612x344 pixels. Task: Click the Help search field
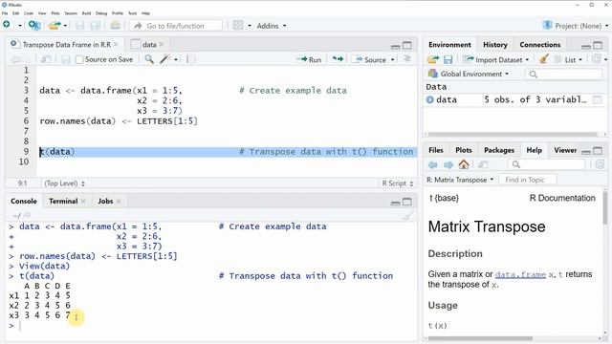[547, 164]
